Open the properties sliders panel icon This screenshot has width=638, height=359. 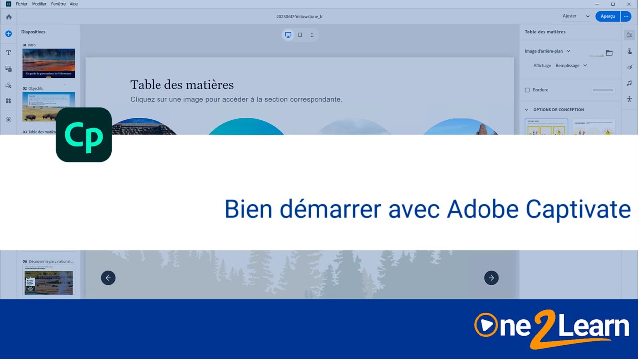tap(629, 35)
